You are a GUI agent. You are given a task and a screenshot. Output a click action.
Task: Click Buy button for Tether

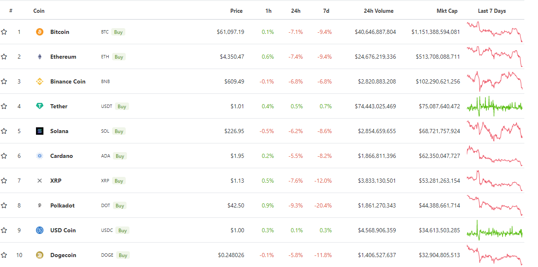122,106
